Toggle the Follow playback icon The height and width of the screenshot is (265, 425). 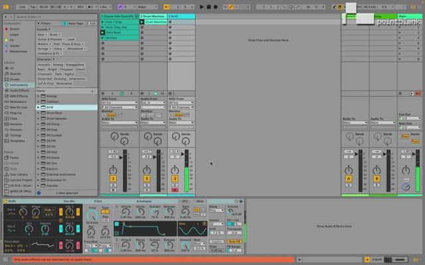point(167,7)
